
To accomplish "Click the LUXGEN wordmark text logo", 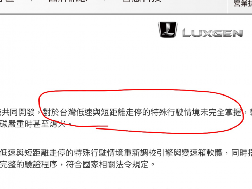I will (212, 33).
